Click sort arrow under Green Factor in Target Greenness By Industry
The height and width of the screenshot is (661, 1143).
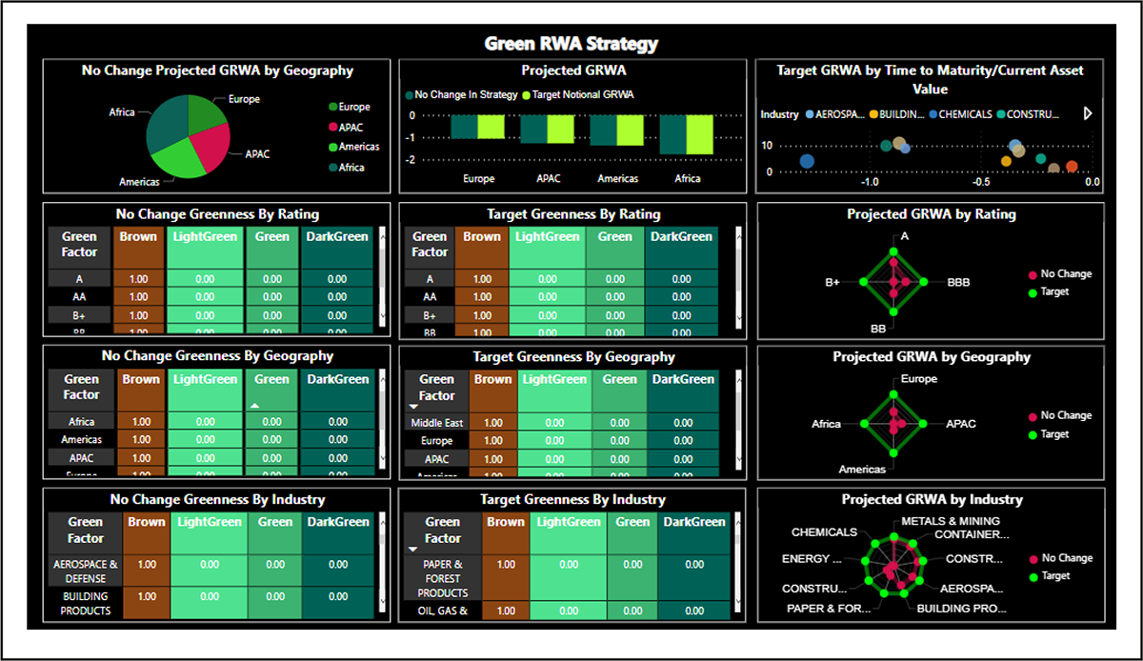click(412, 550)
